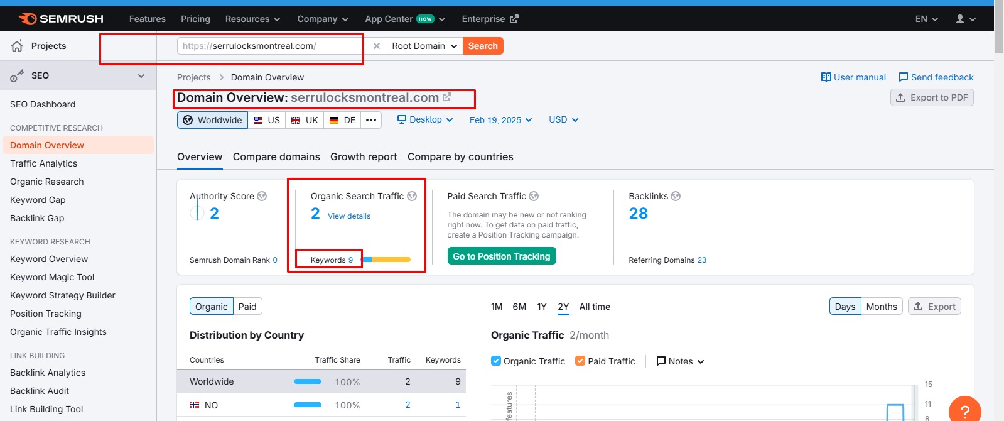Select Days chart granularity

845,307
